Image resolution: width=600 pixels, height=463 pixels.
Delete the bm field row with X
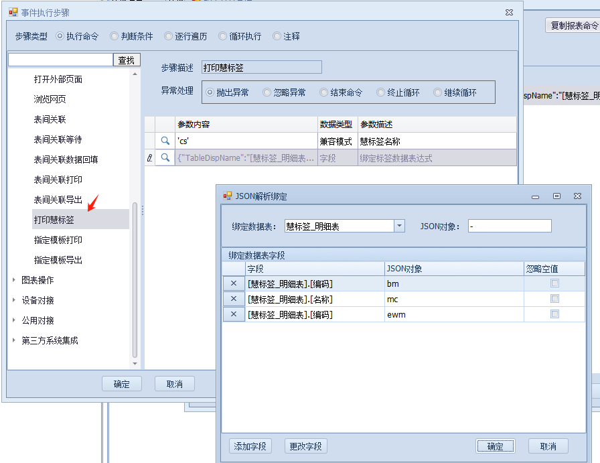click(234, 283)
